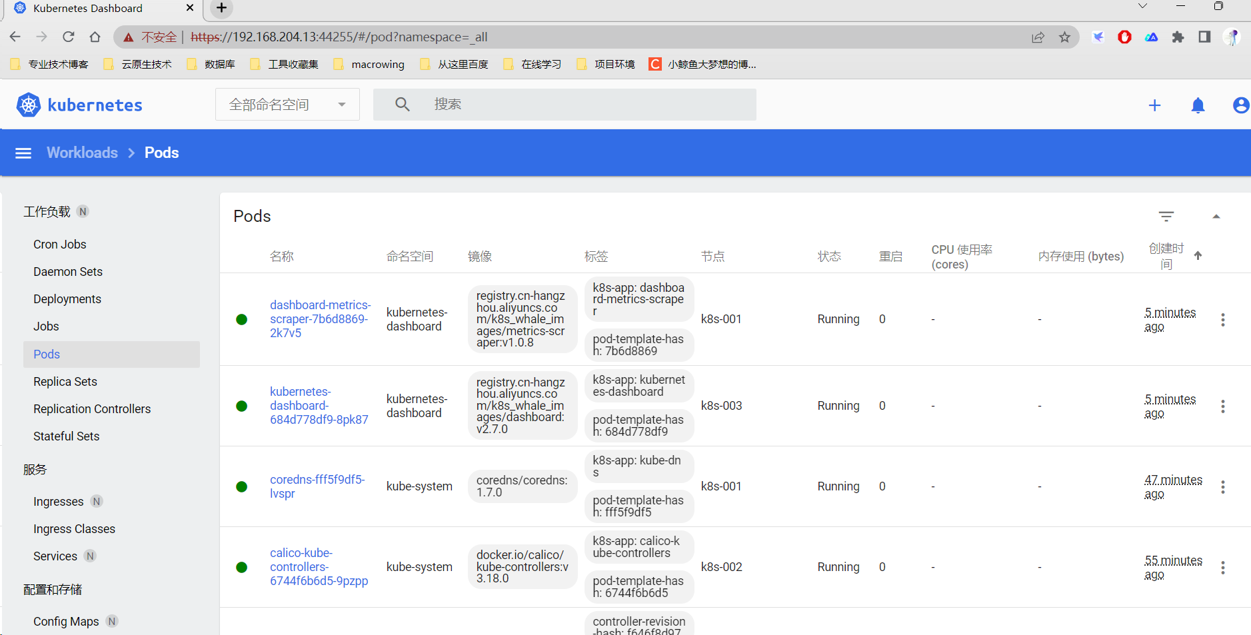Collapse the Pods card with the arrow
Screen dimensions: 1251x635
[x=1216, y=217]
